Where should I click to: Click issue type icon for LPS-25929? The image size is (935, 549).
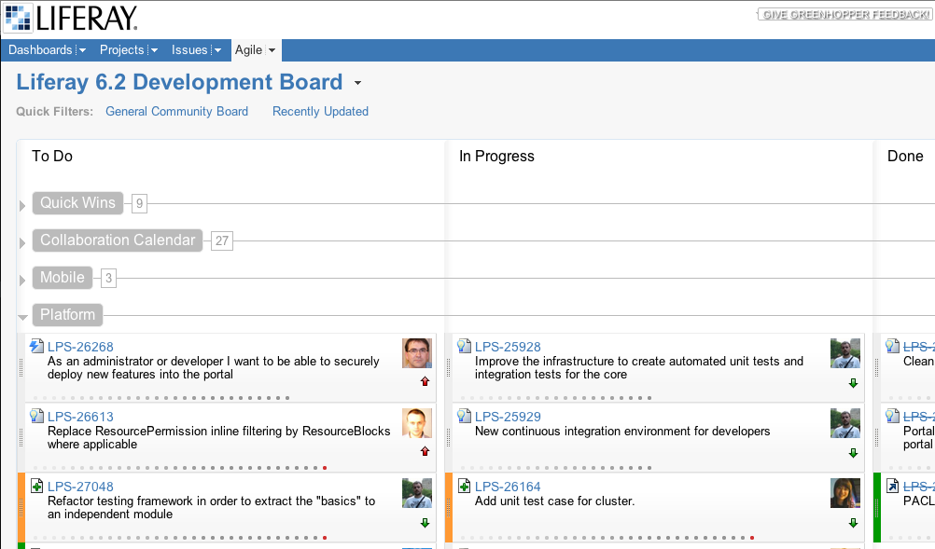pyautogui.click(x=464, y=416)
